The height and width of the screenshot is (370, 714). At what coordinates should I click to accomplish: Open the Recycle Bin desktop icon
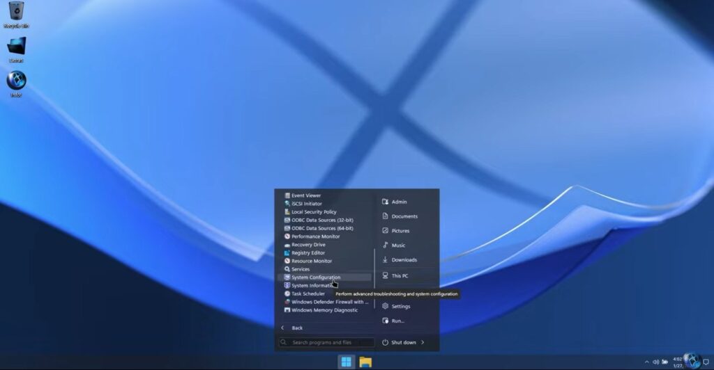pos(16,15)
